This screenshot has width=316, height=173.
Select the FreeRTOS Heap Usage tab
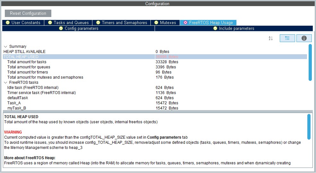pyautogui.click(x=208, y=22)
